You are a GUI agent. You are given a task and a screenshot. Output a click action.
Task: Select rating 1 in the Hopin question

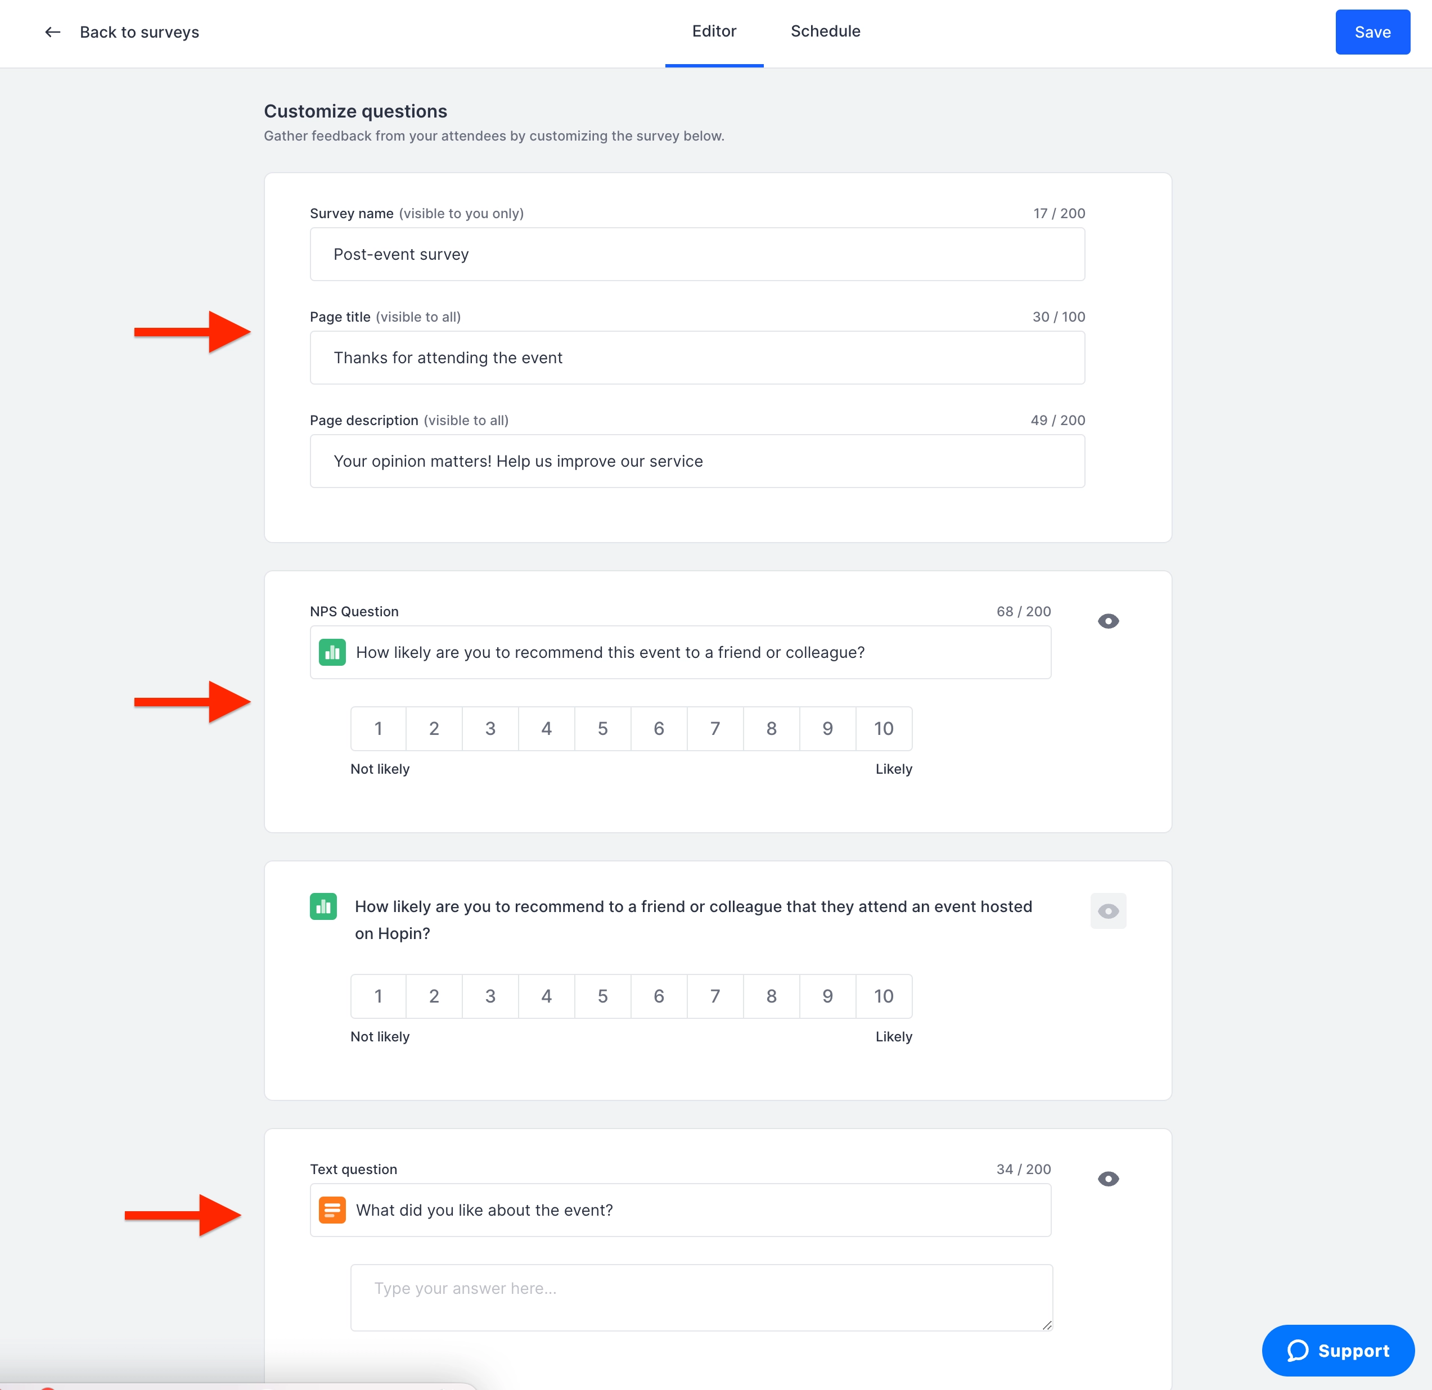coord(379,996)
